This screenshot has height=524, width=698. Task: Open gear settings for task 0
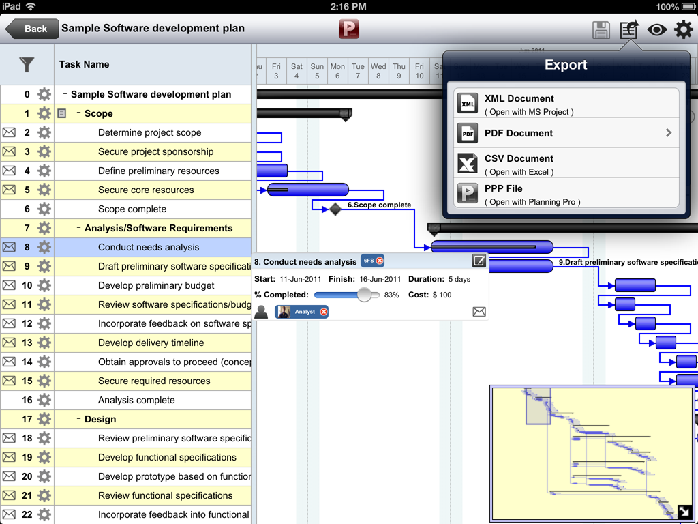click(44, 94)
